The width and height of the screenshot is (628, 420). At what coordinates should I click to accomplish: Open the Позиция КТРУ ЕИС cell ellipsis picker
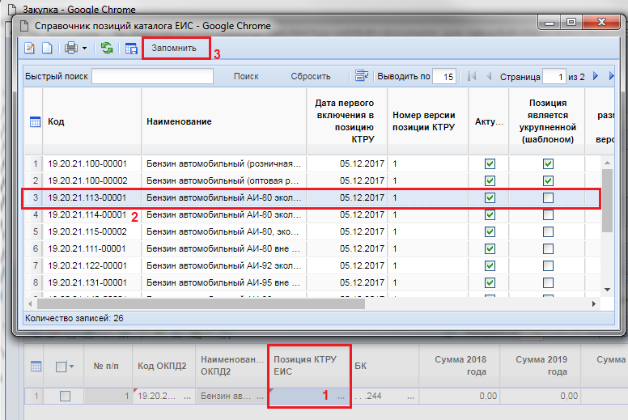click(342, 397)
